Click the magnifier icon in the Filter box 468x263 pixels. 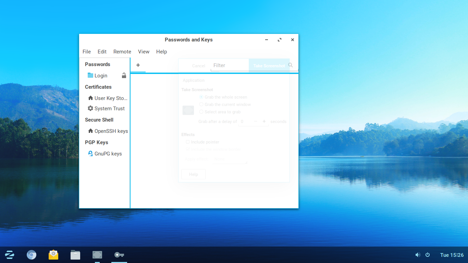291,65
